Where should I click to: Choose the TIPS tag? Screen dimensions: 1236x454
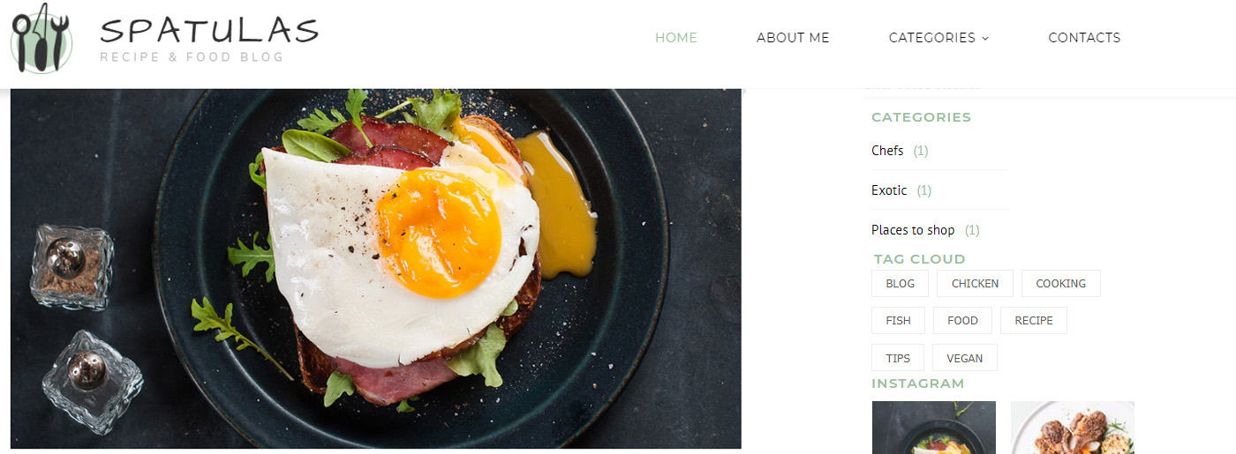898,358
